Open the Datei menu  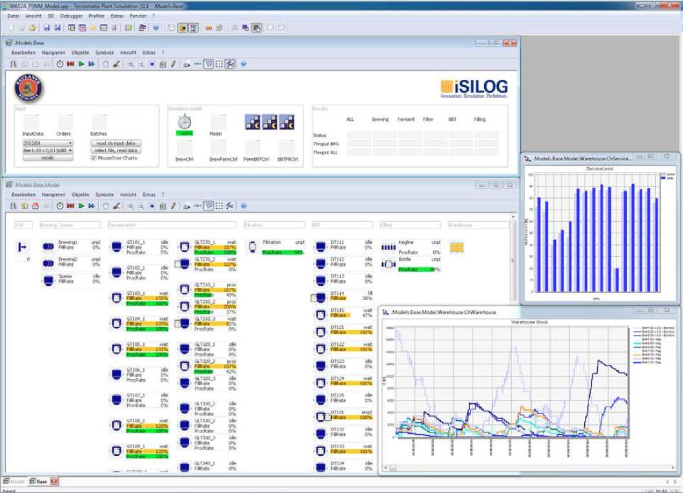click(13, 15)
